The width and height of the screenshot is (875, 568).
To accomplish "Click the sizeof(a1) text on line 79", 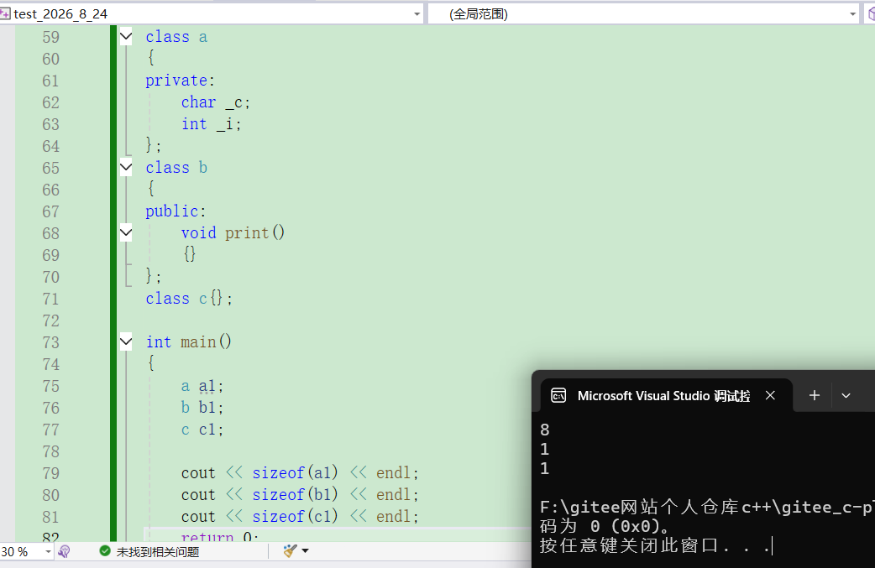I will click(296, 473).
